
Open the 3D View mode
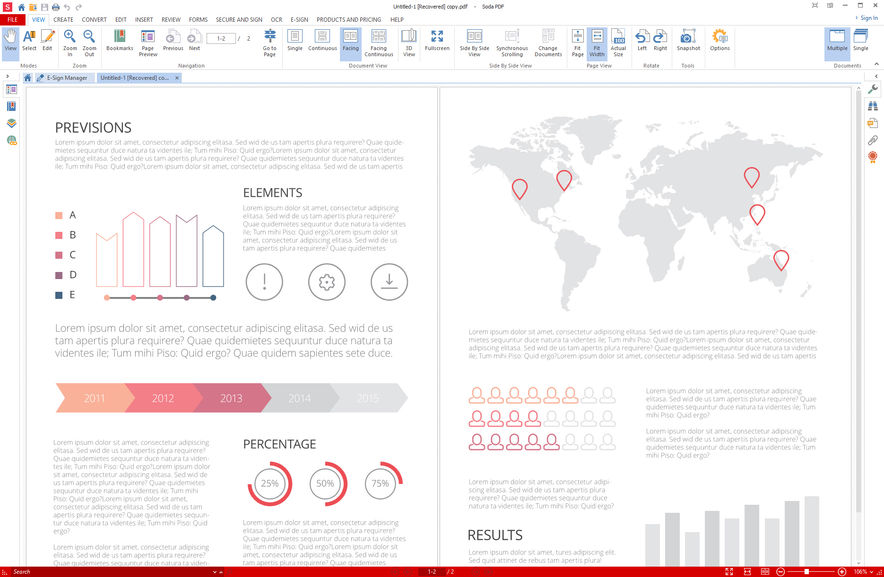click(x=408, y=42)
